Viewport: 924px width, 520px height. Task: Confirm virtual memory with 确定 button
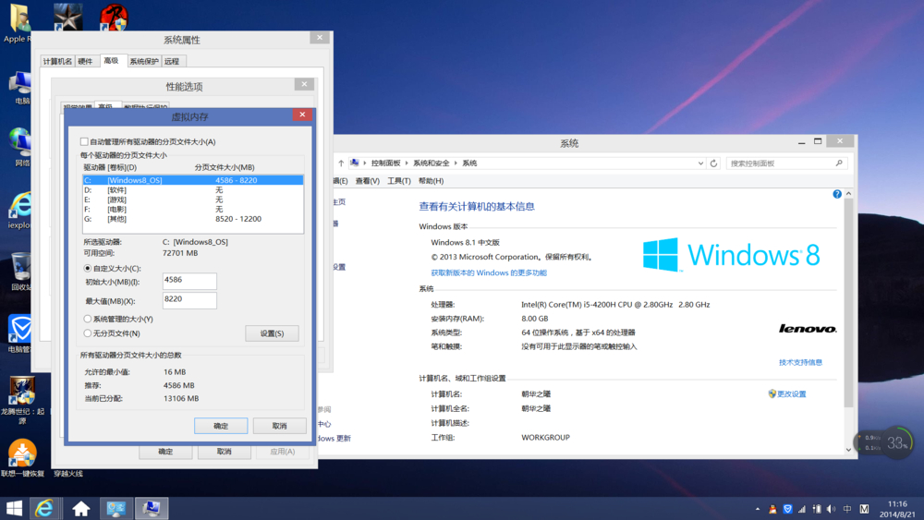[x=221, y=426]
